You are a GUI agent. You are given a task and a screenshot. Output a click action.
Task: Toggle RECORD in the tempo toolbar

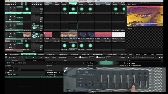point(122,57)
